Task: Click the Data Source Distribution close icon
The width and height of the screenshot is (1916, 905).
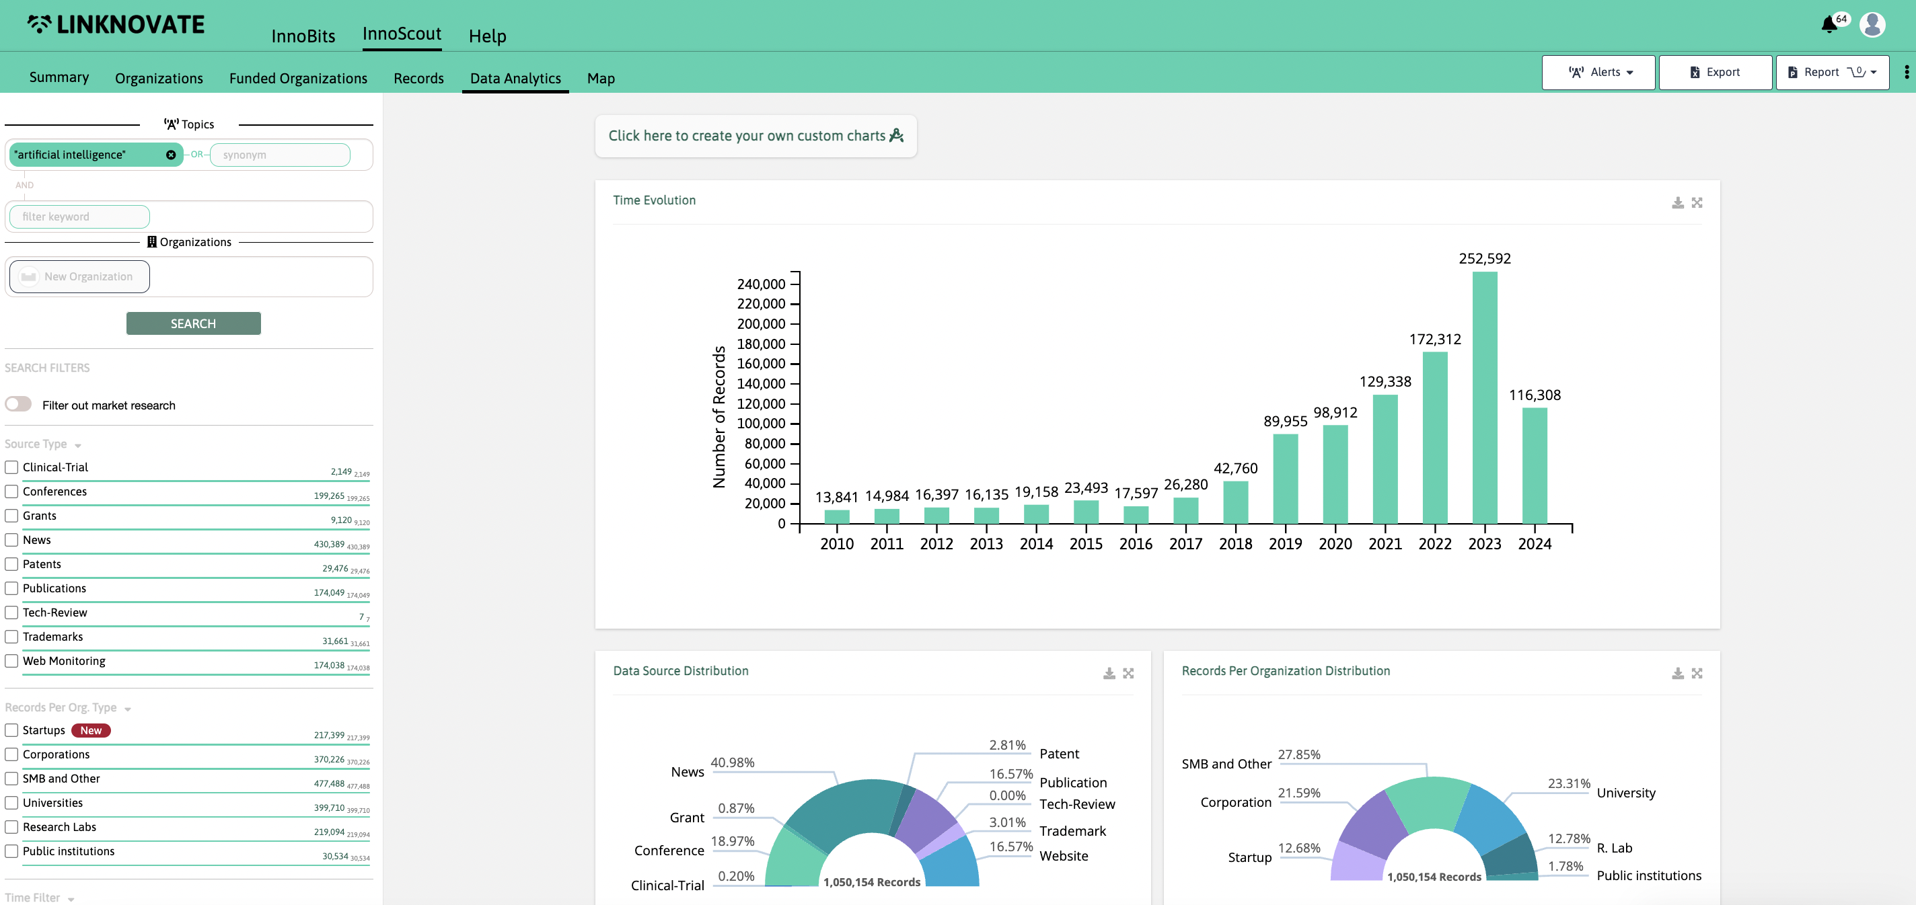Action: [1129, 673]
